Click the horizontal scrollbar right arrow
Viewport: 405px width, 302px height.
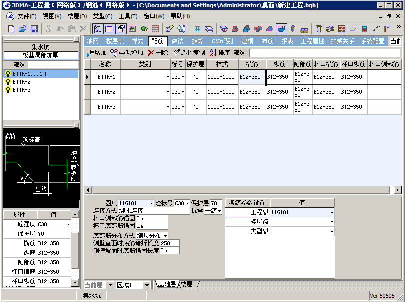coord(398,190)
